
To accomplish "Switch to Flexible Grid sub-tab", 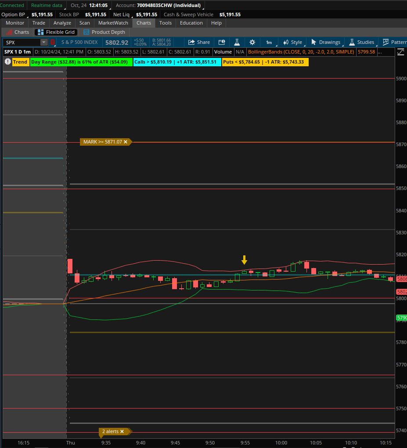I will 56,32.
